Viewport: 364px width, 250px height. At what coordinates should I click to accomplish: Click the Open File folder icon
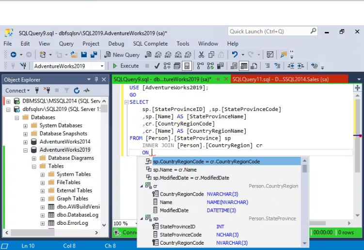coord(74,55)
